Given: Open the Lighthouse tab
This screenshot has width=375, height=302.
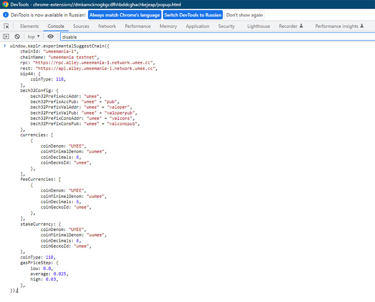Looking at the screenshot, I should pyautogui.click(x=258, y=26).
